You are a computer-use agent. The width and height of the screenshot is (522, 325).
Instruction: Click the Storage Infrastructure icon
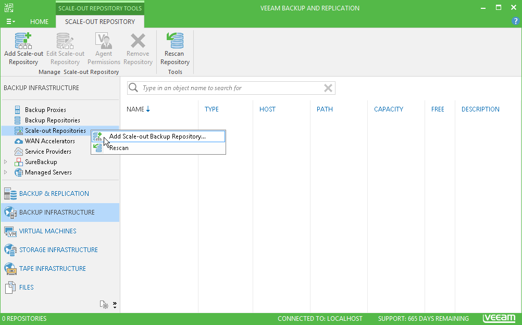pos(10,250)
